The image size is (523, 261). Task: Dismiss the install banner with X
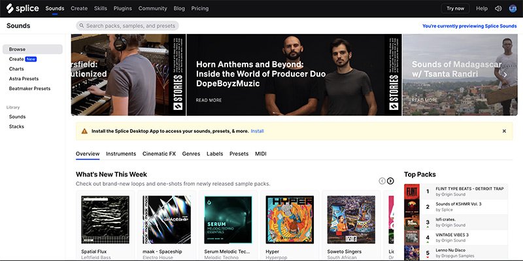(504, 131)
